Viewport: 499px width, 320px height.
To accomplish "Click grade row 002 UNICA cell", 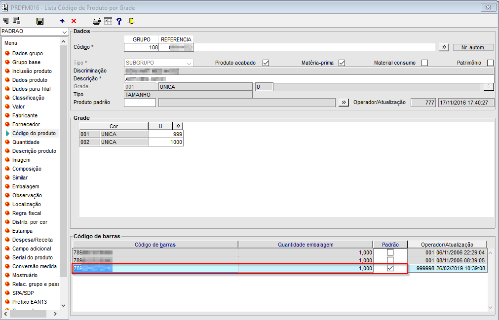I will [124, 142].
